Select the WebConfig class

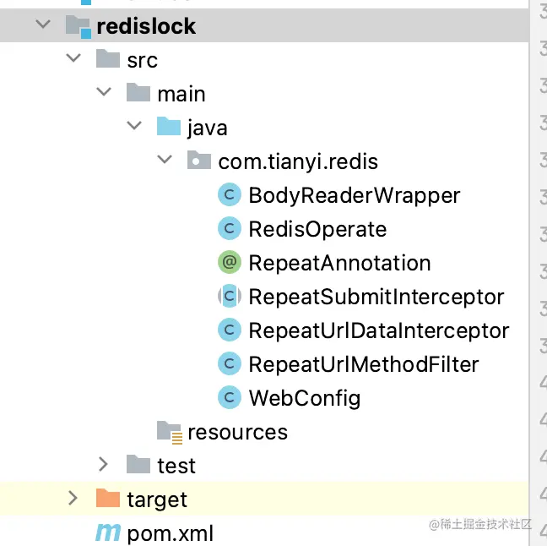304,398
